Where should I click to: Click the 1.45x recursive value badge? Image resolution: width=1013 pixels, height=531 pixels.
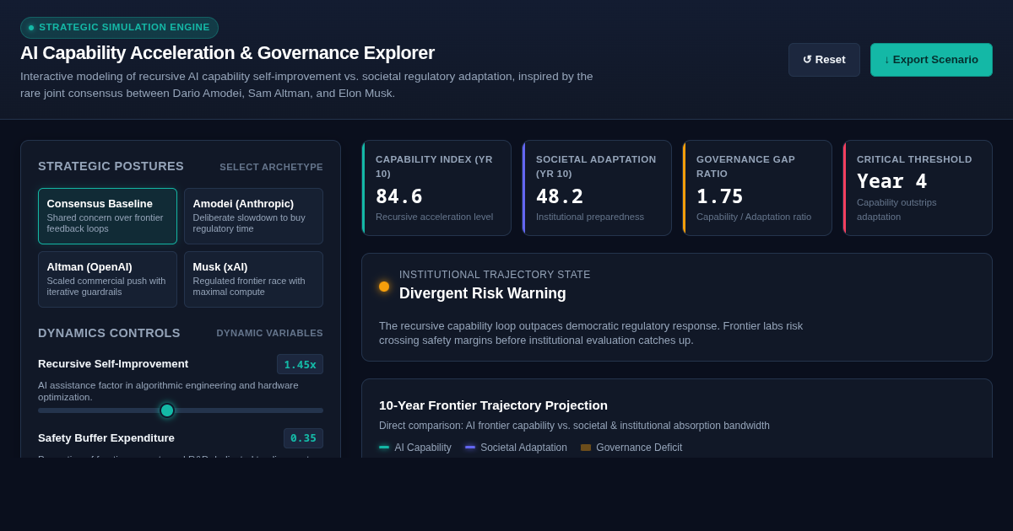[300, 364]
